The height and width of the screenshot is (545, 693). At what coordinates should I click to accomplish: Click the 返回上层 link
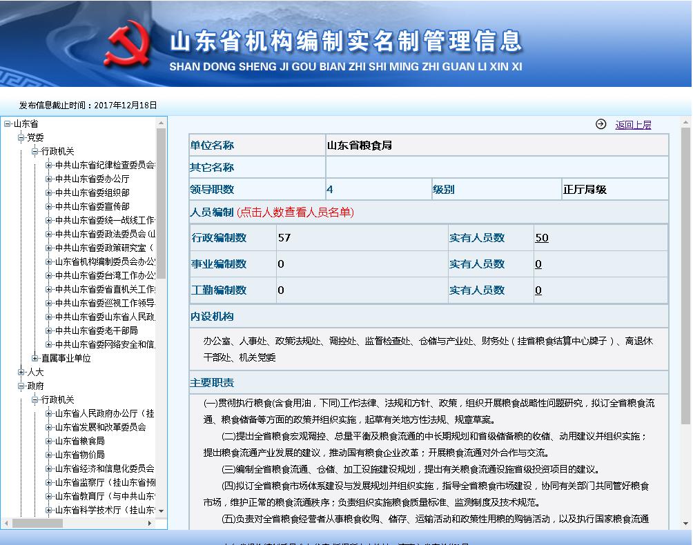pyautogui.click(x=633, y=125)
